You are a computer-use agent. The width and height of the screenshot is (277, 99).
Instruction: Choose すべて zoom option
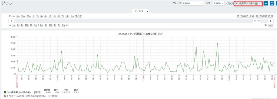pyautogui.click(x=78, y=16)
